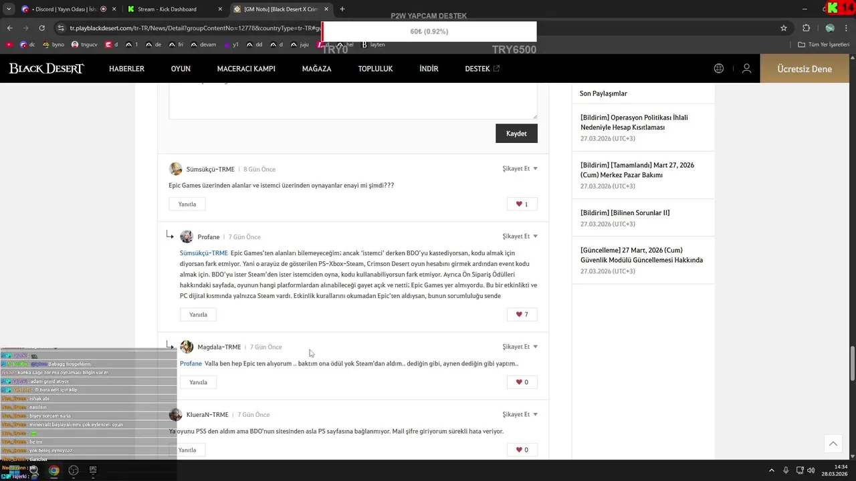Open 'Tüm Yer İşaretleri' bookmarks folder
Viewport: 856px width, 481px height.
(x=824, y=45)
